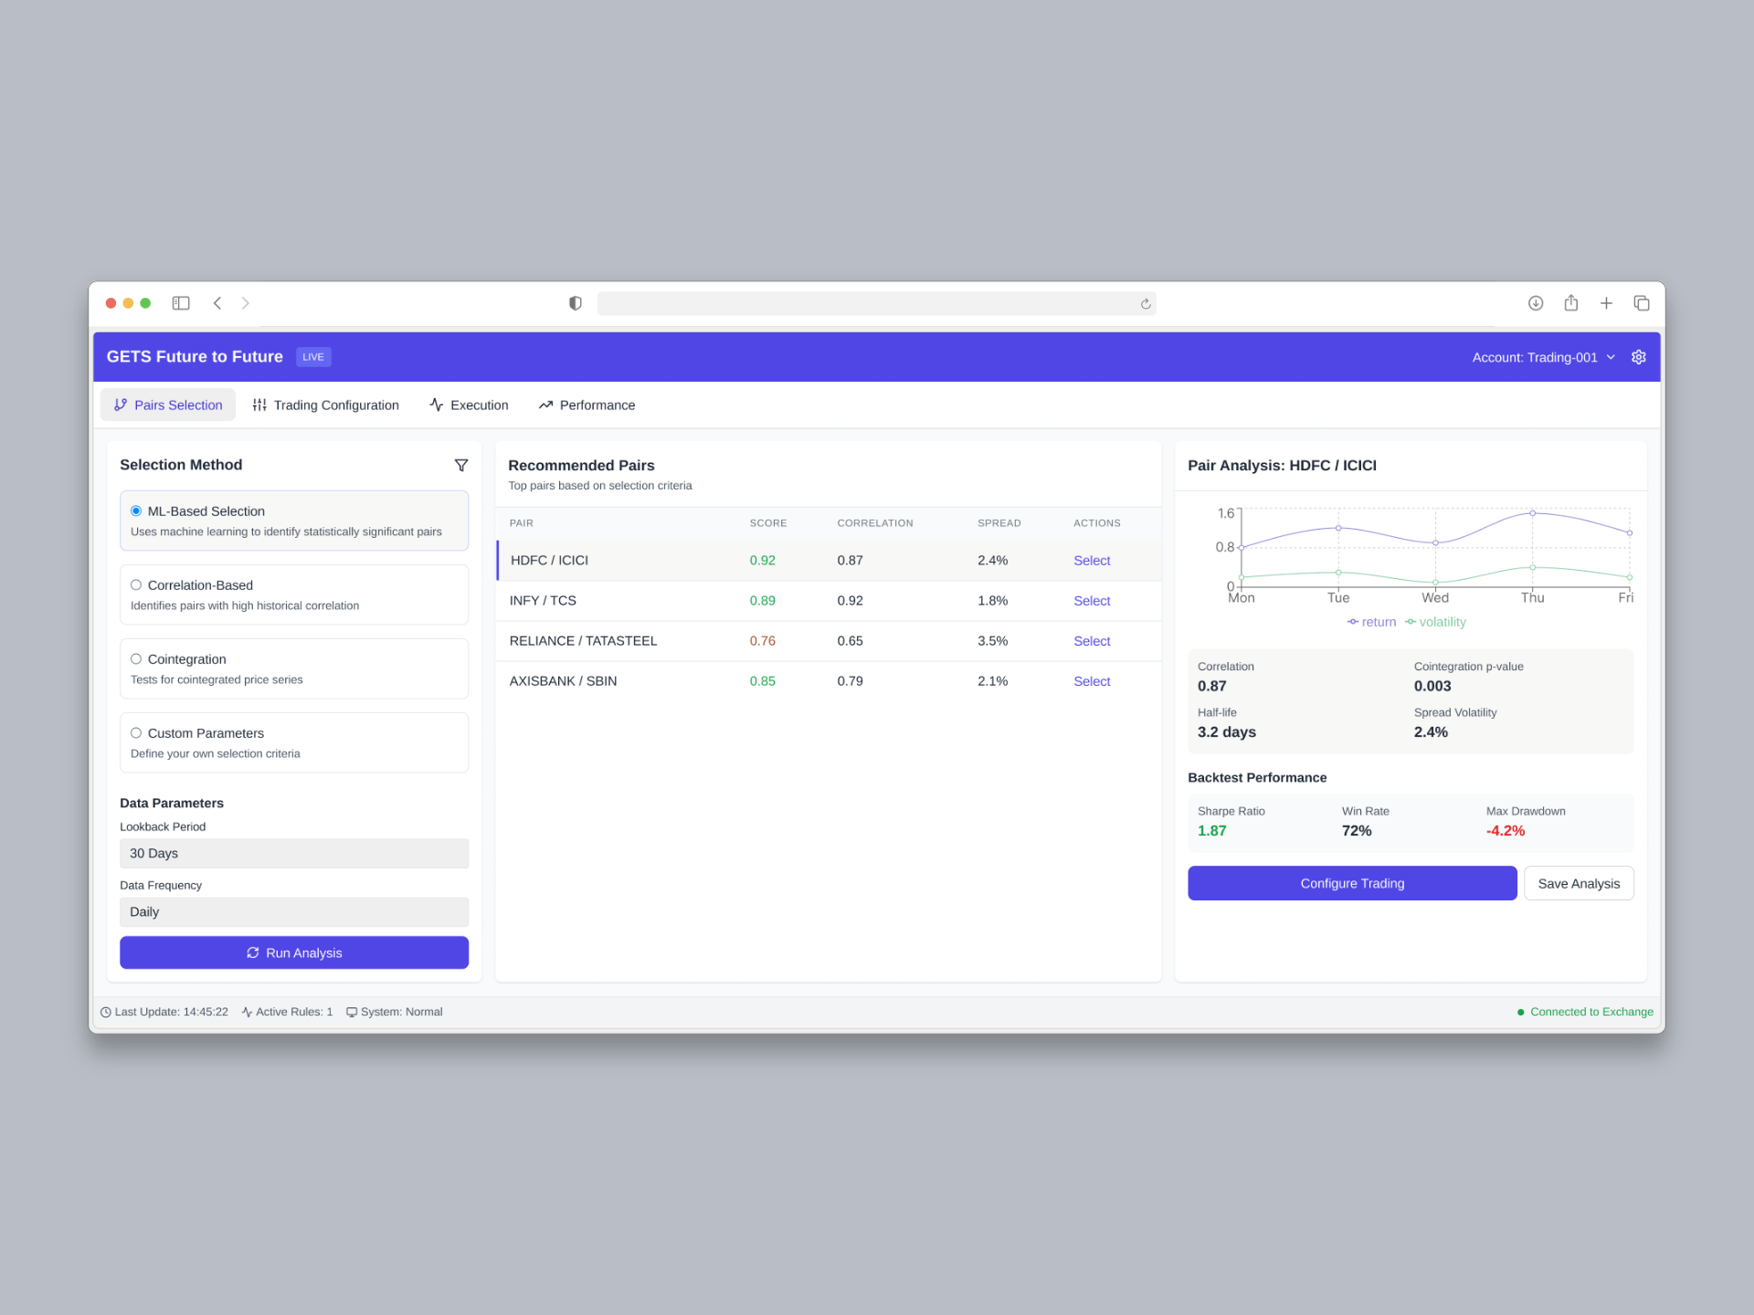Open the Trading Configuration tab
1754x1315 pixels.
tap(336, 405)
